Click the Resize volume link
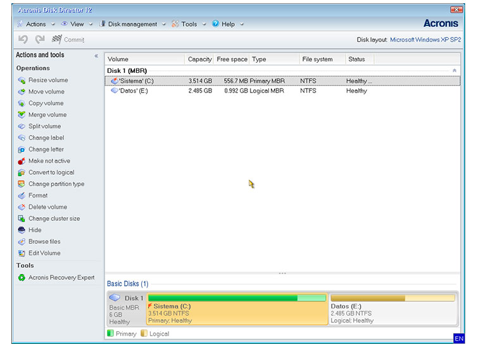Screen dimensions: 481x347 point(48,80)
